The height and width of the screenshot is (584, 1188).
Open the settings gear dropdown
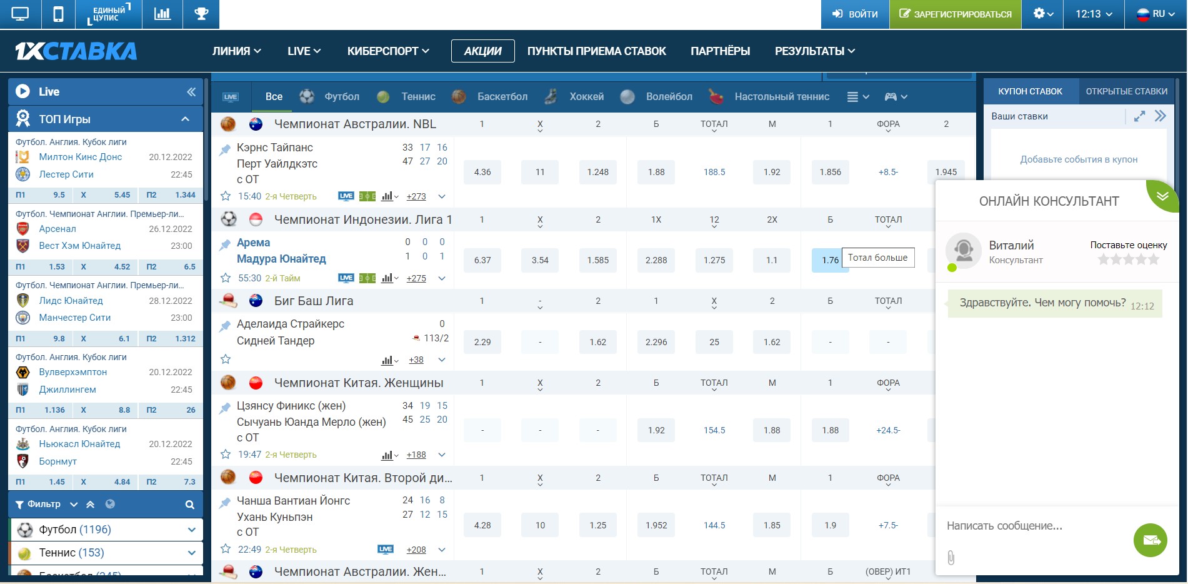tap(1042, 14)
